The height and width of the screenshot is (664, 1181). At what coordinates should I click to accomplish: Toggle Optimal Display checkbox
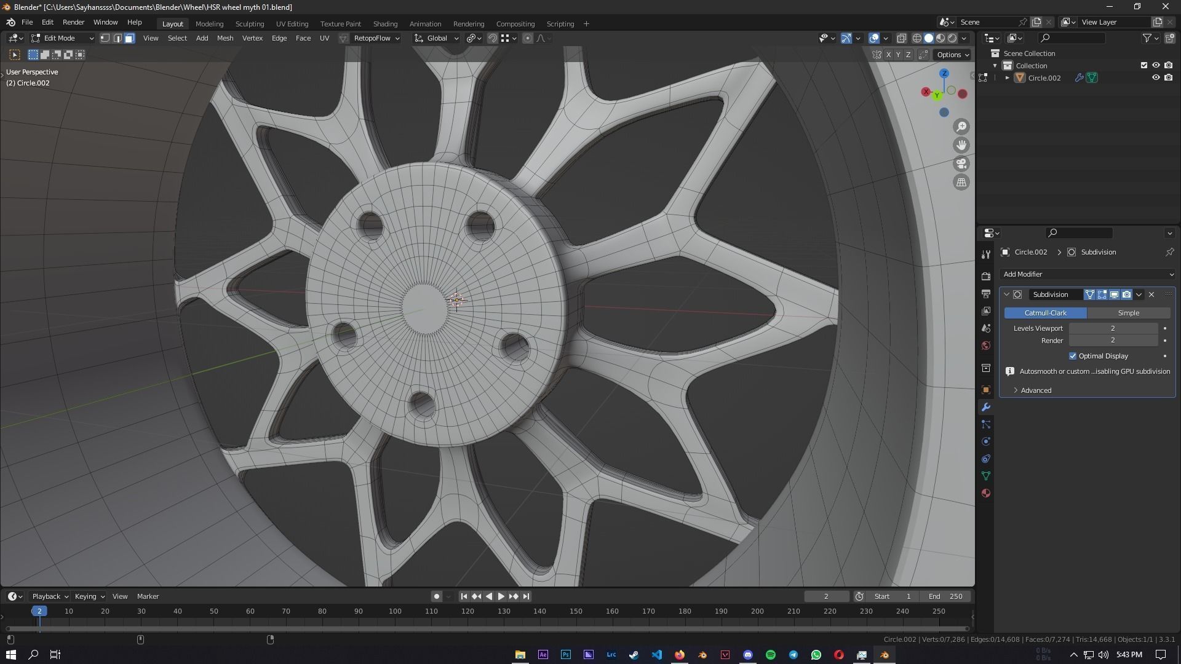[x=1073, y=356]
